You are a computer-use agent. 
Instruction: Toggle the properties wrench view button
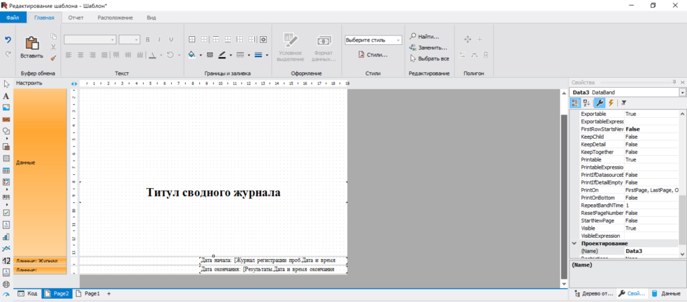point(599,102)
